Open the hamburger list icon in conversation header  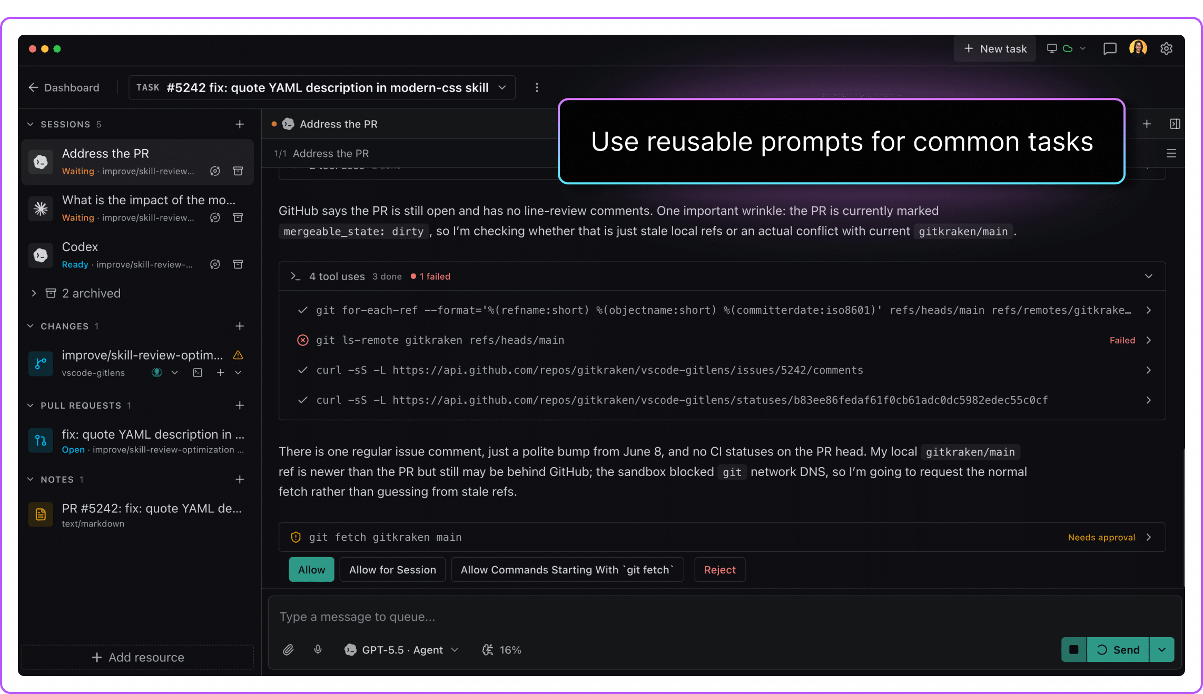[x=1171, y=154]
